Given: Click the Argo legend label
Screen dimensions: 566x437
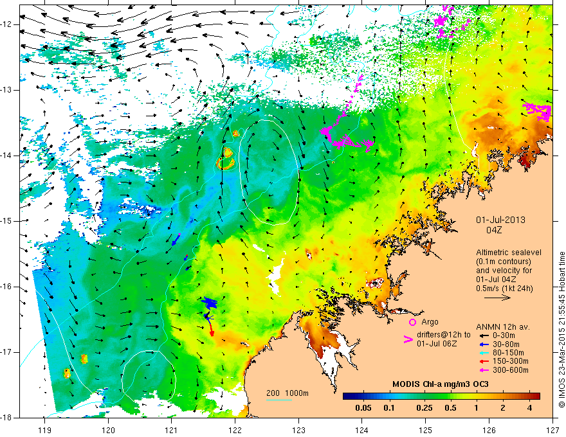Looking at the screenshot, I should 430,322.
